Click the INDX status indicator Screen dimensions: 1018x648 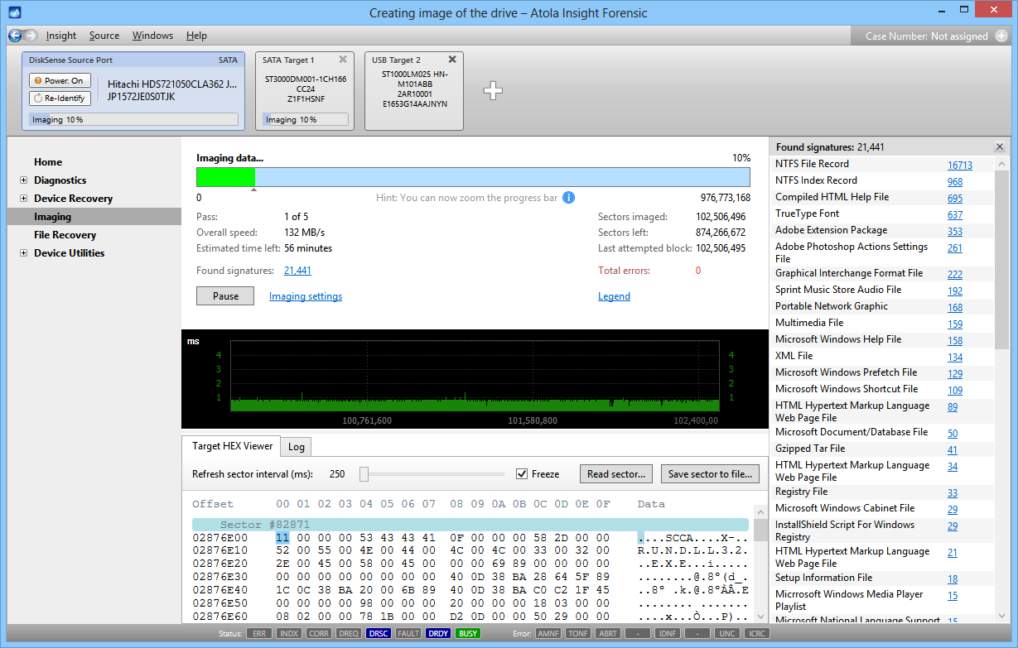click(289, 633)
